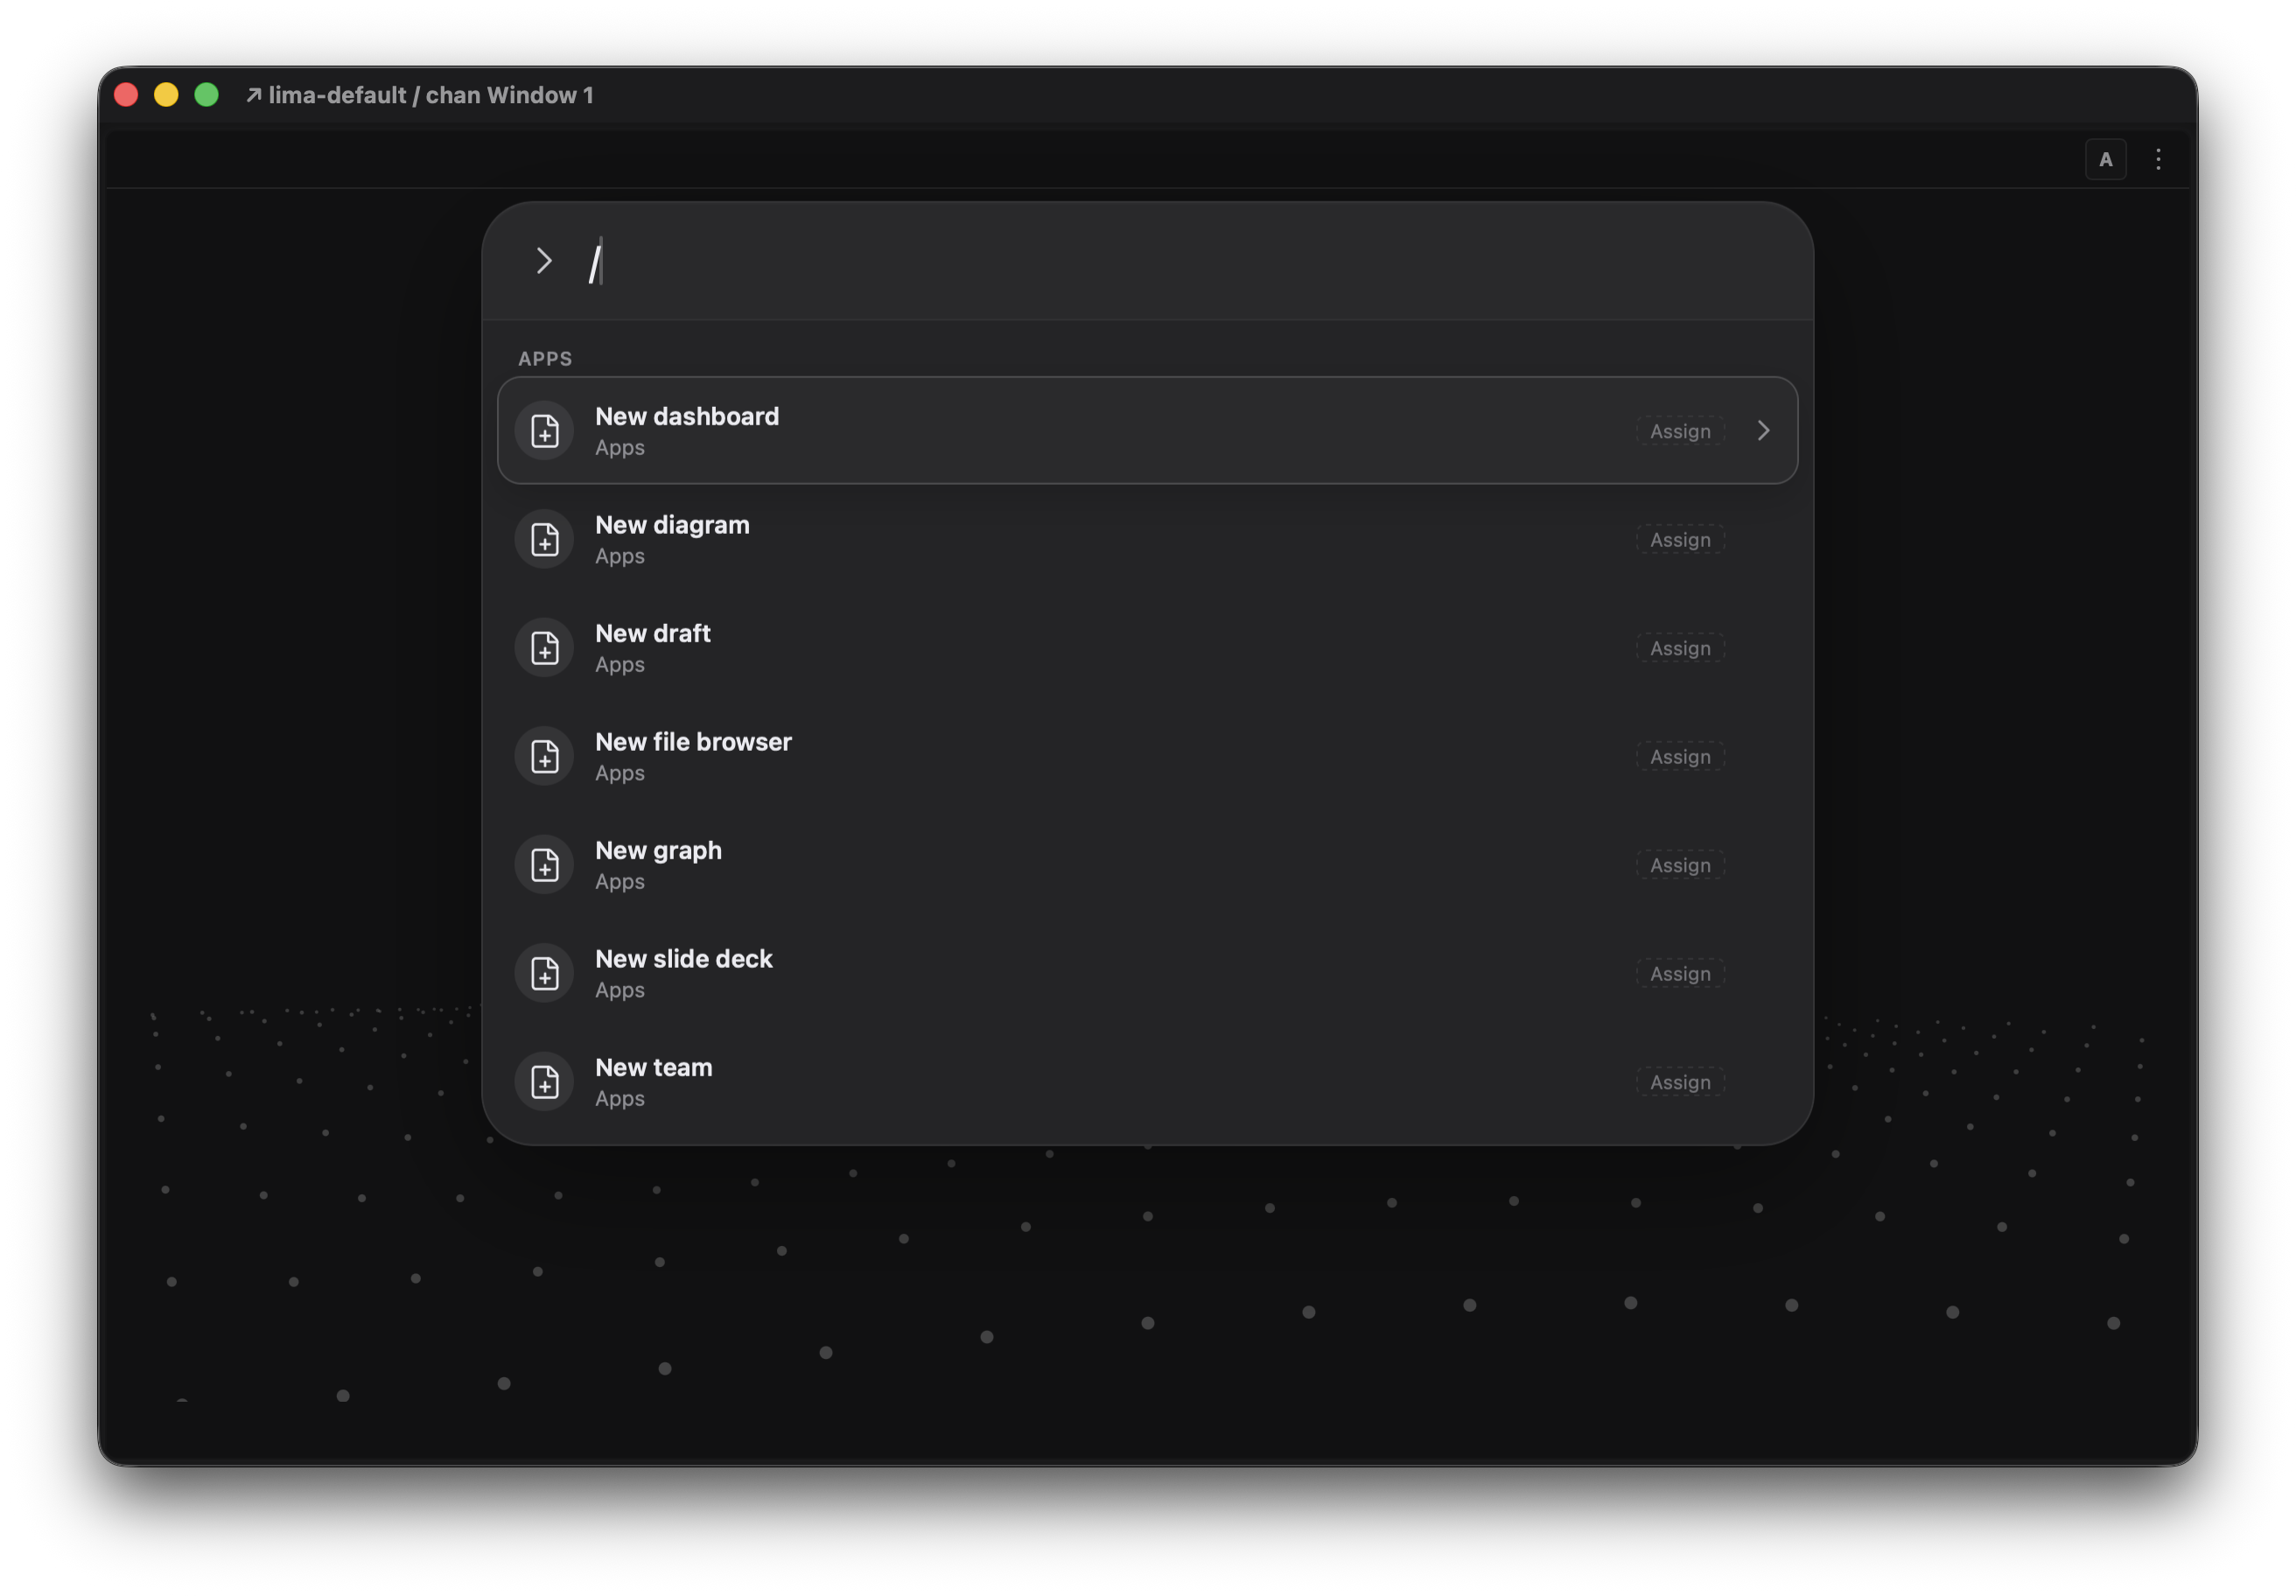
Task: Click the New draft document icon
Action: coord(544,648)
